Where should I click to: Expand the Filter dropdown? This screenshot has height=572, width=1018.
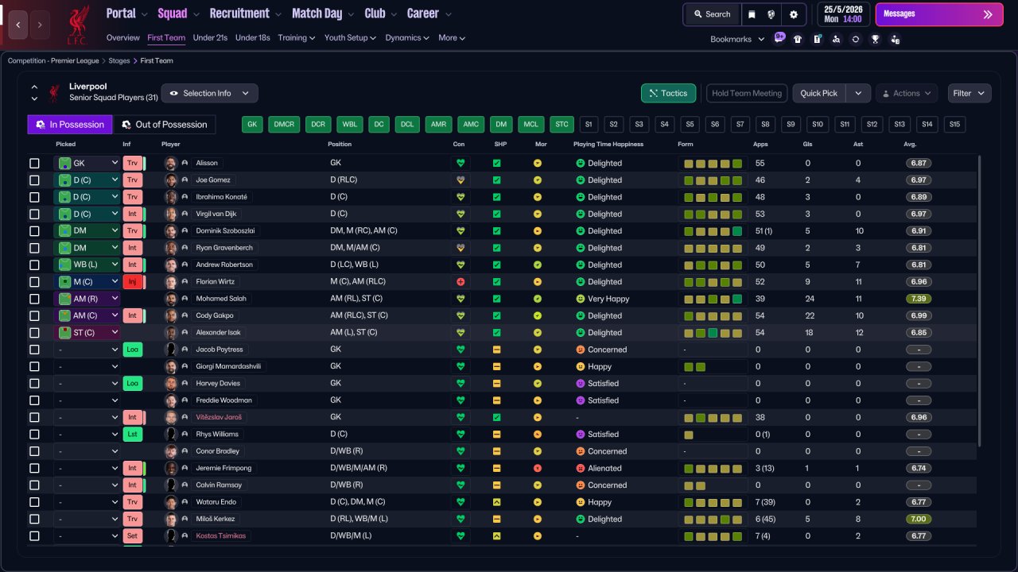[969, 93]
